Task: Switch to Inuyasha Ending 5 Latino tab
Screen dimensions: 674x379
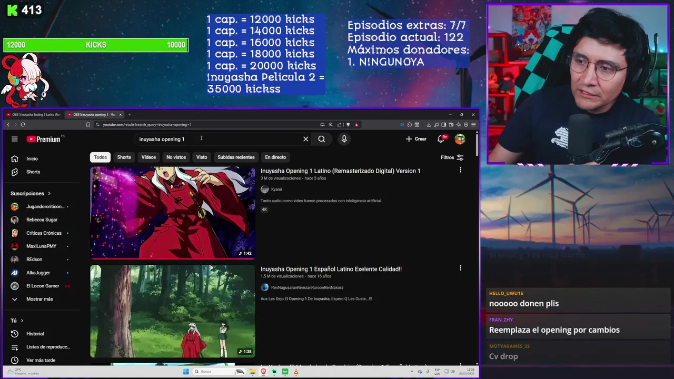Action: (33, 114)
